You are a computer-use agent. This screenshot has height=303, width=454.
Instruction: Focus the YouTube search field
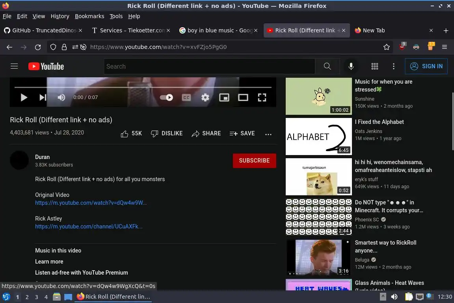tap(209, 66)
